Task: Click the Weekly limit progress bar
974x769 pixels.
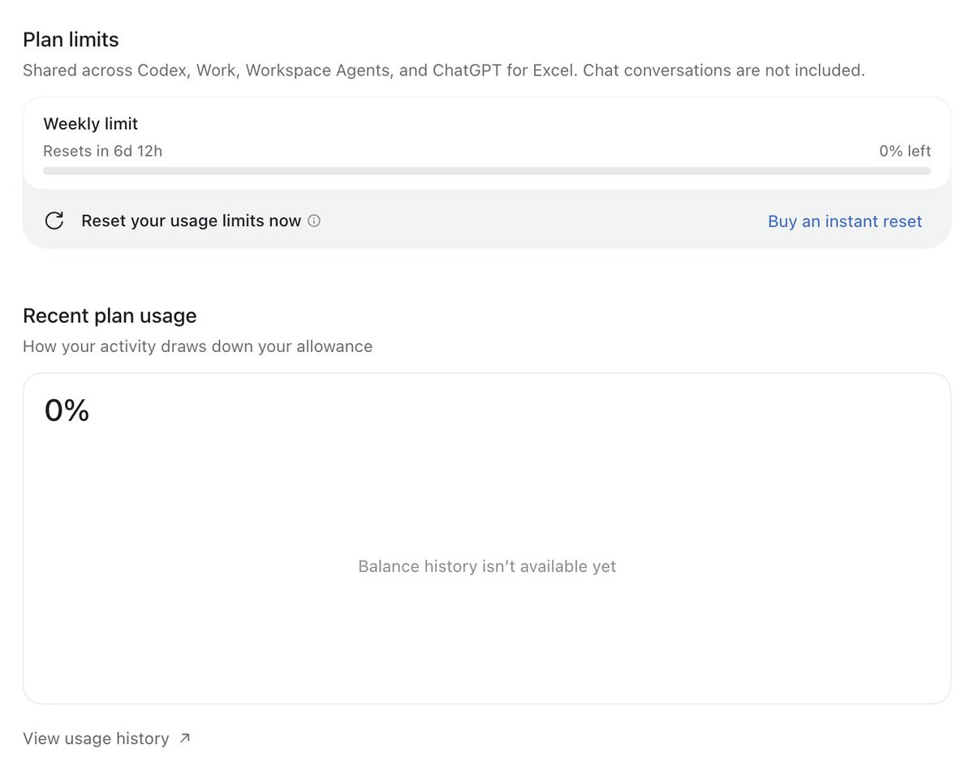Action: 487,171
